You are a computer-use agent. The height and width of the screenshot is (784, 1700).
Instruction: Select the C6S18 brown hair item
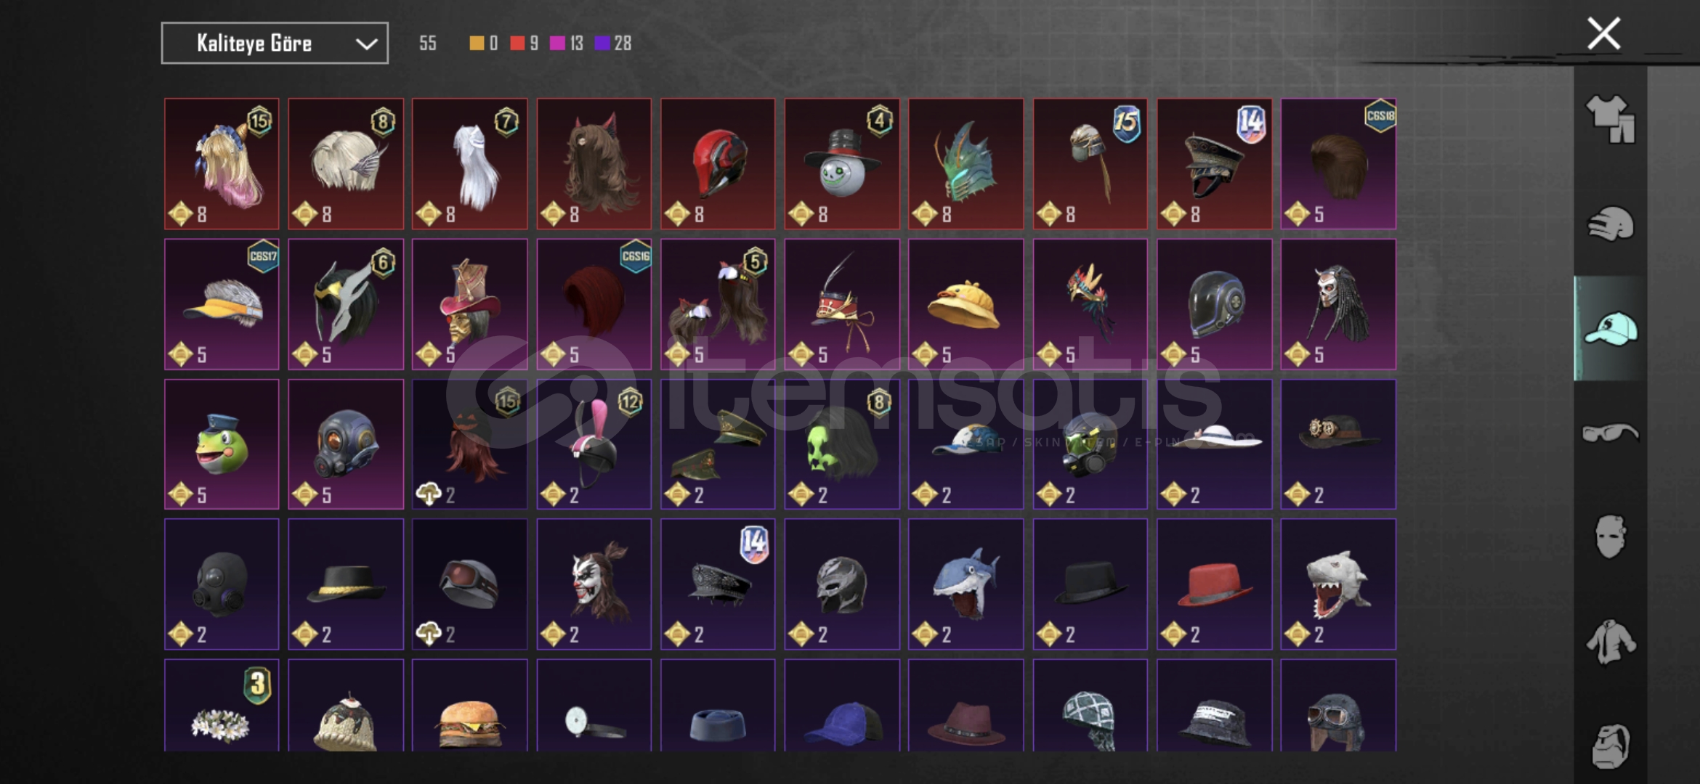pos(1338,164)
